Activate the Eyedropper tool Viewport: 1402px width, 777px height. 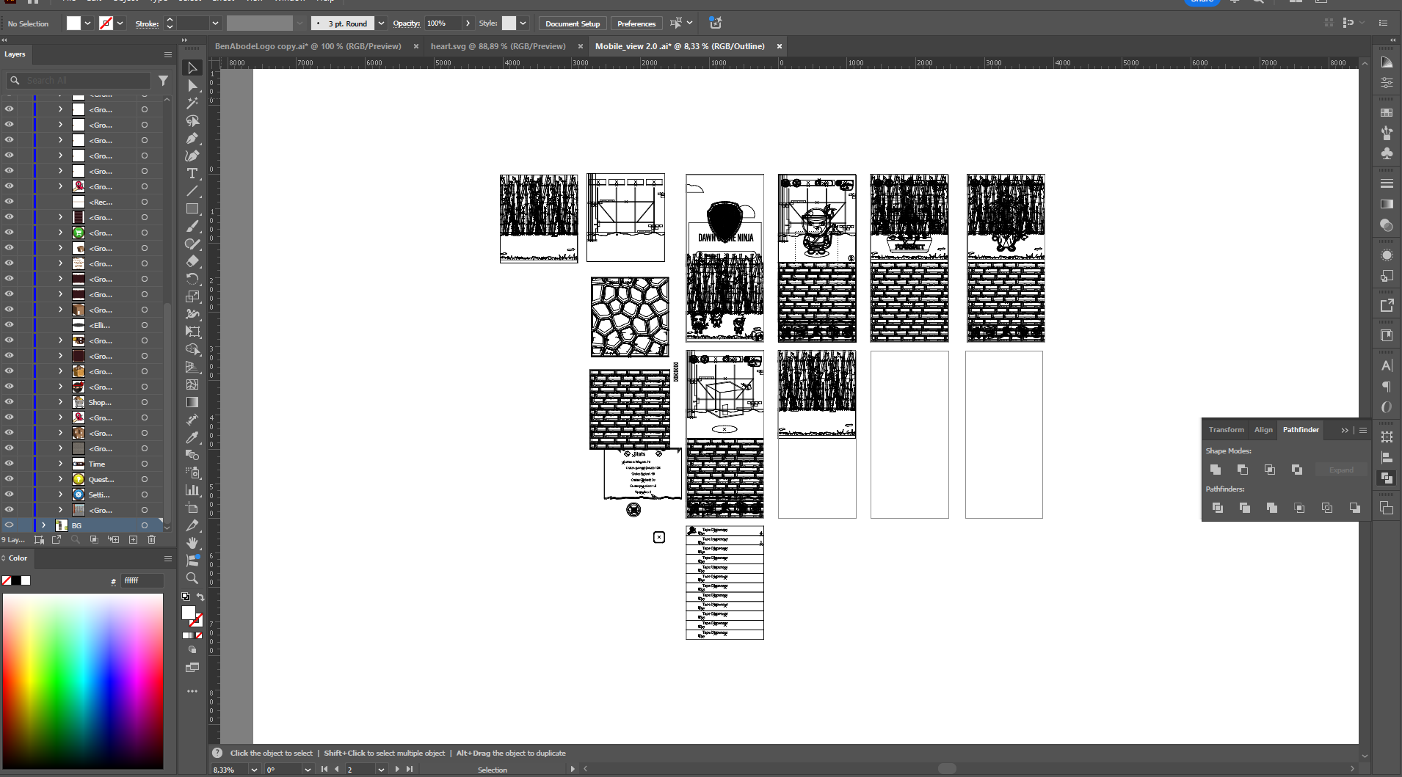tap(192, 437)
